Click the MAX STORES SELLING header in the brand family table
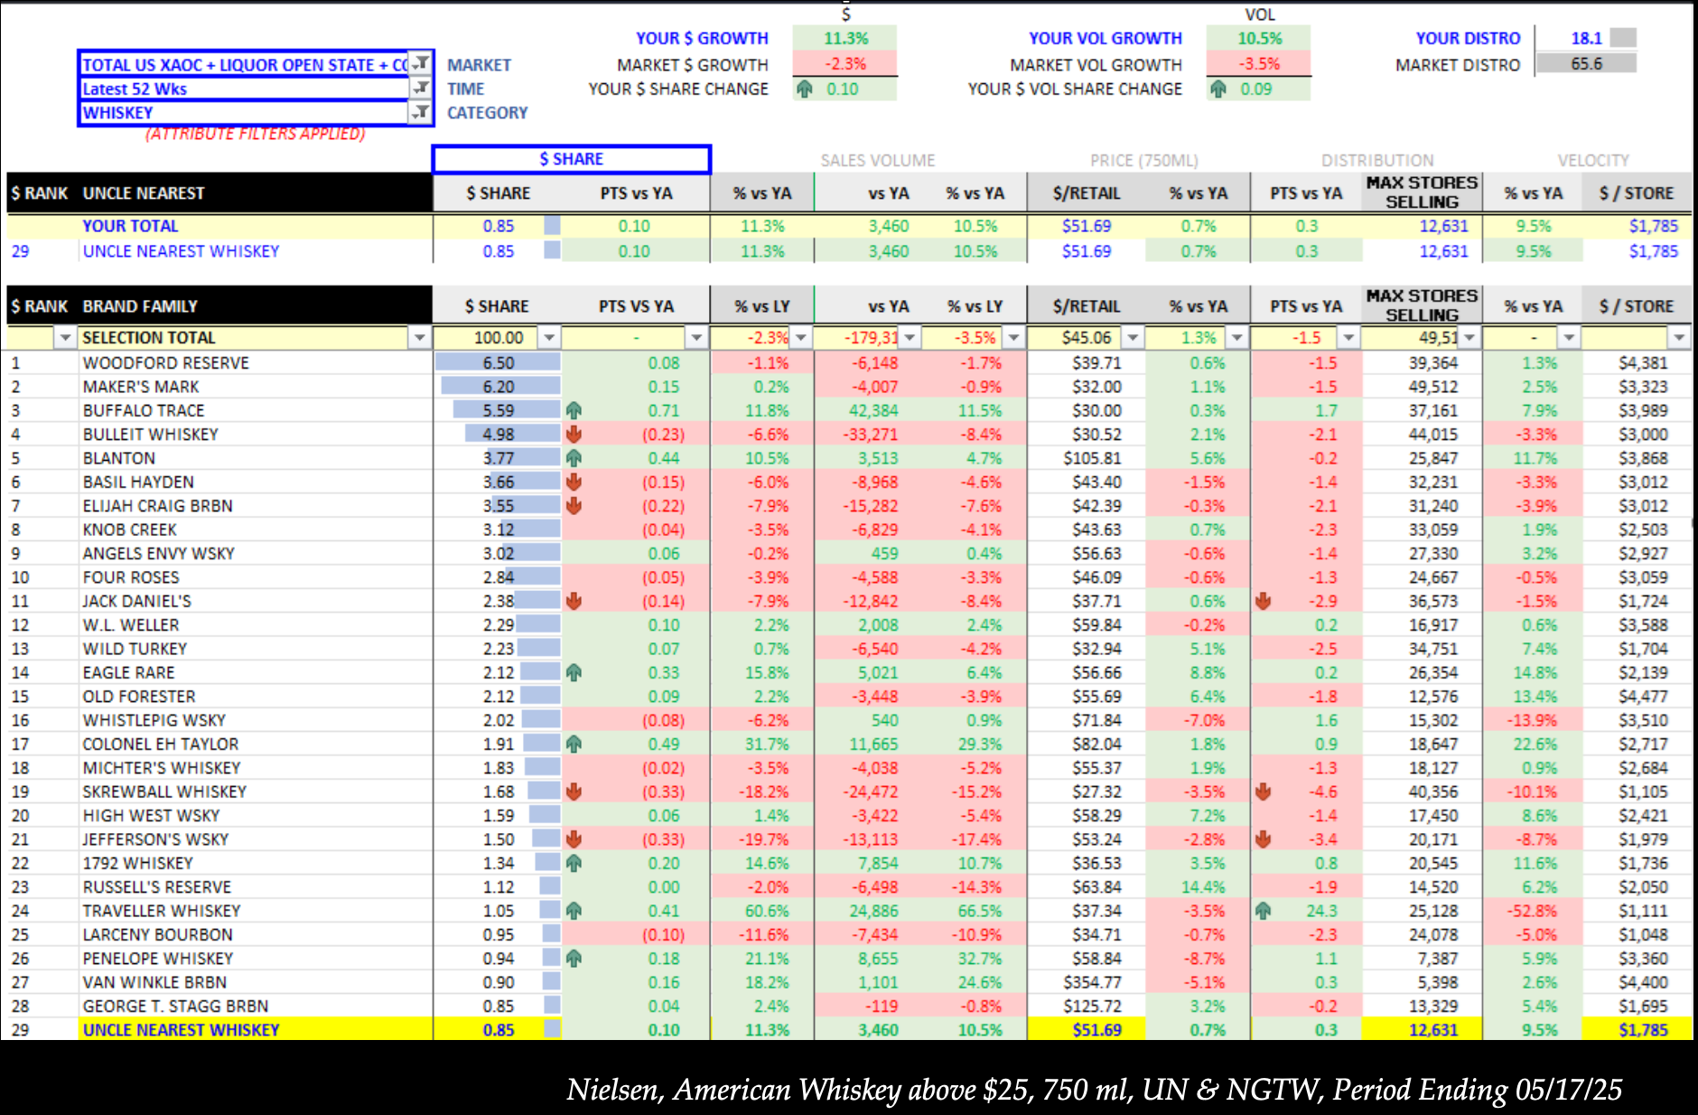Viewport: 1698px width, 1115px height. [x=1422, y=305]
